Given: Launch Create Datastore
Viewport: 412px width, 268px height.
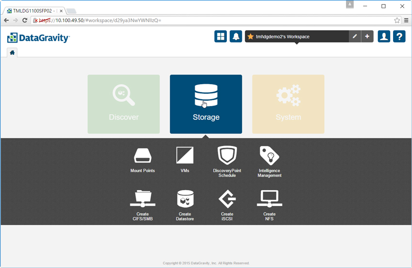Looking at the screenshot, I should [185, 205].
